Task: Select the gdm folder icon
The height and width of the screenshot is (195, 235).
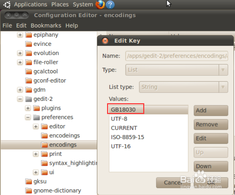Action: 29,90
